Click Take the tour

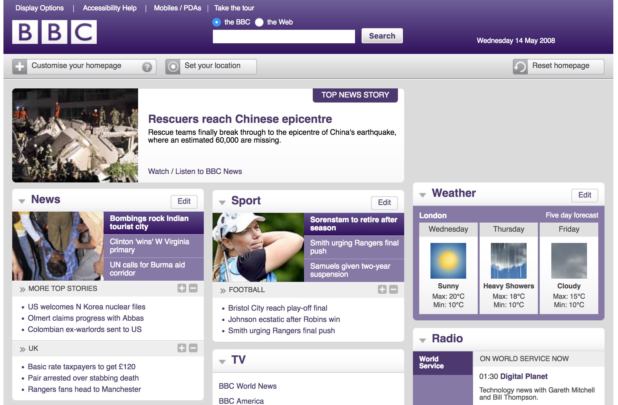click(234, 8)
